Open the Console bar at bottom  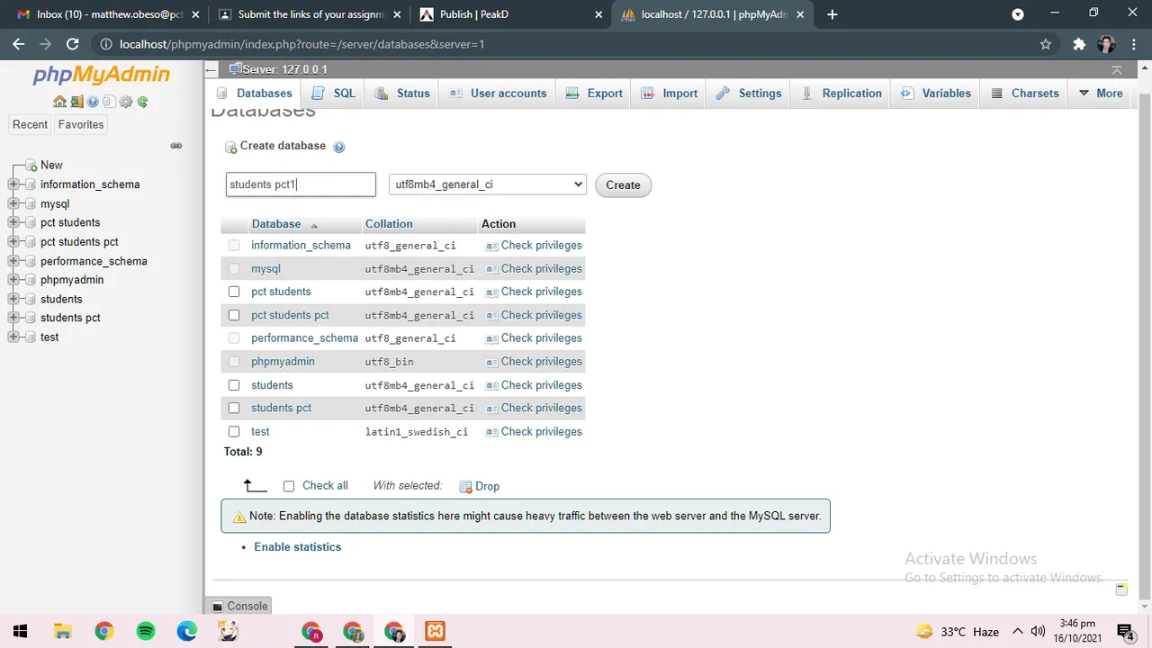coord(240,607)
